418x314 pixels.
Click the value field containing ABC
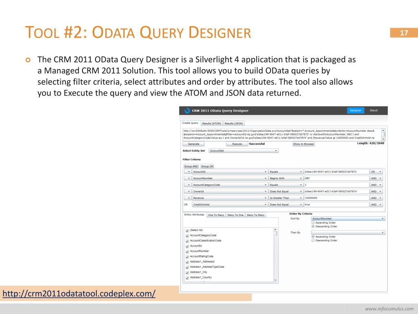click(336, 178)
